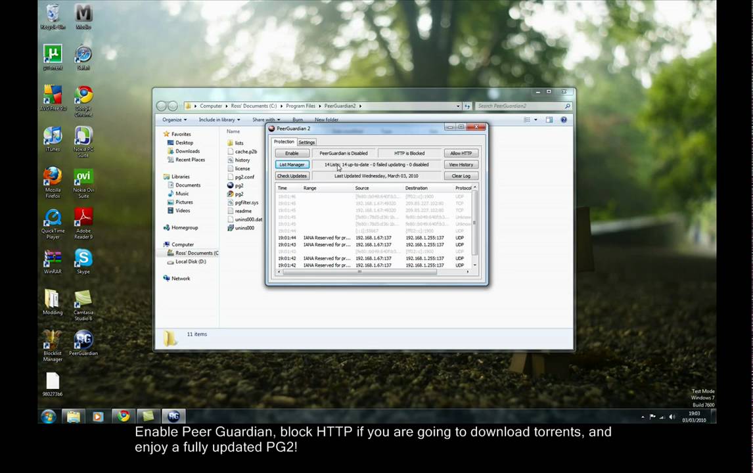
Task: Show hidden system tray icons
Action: (643, 417)
